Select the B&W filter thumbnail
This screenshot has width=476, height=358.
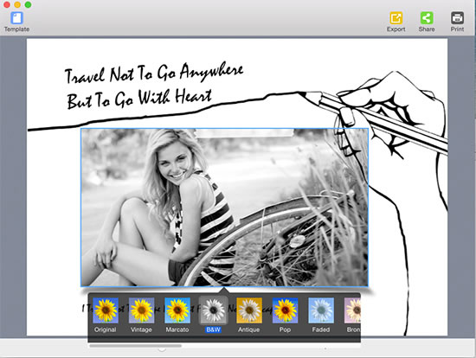click(x=213, y=310)
